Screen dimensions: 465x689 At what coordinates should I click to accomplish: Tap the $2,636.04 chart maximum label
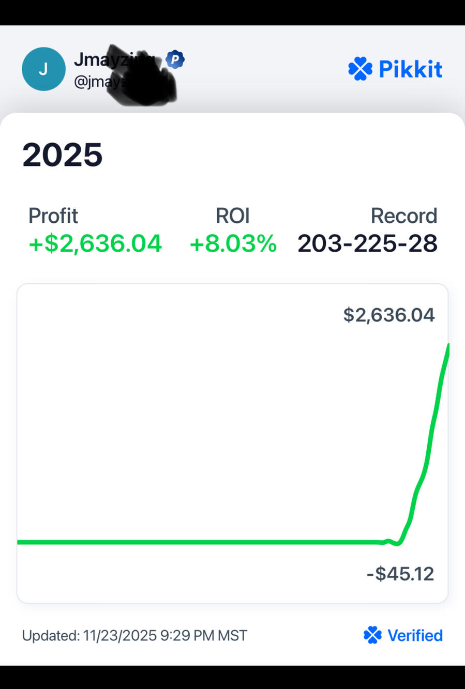389,315
